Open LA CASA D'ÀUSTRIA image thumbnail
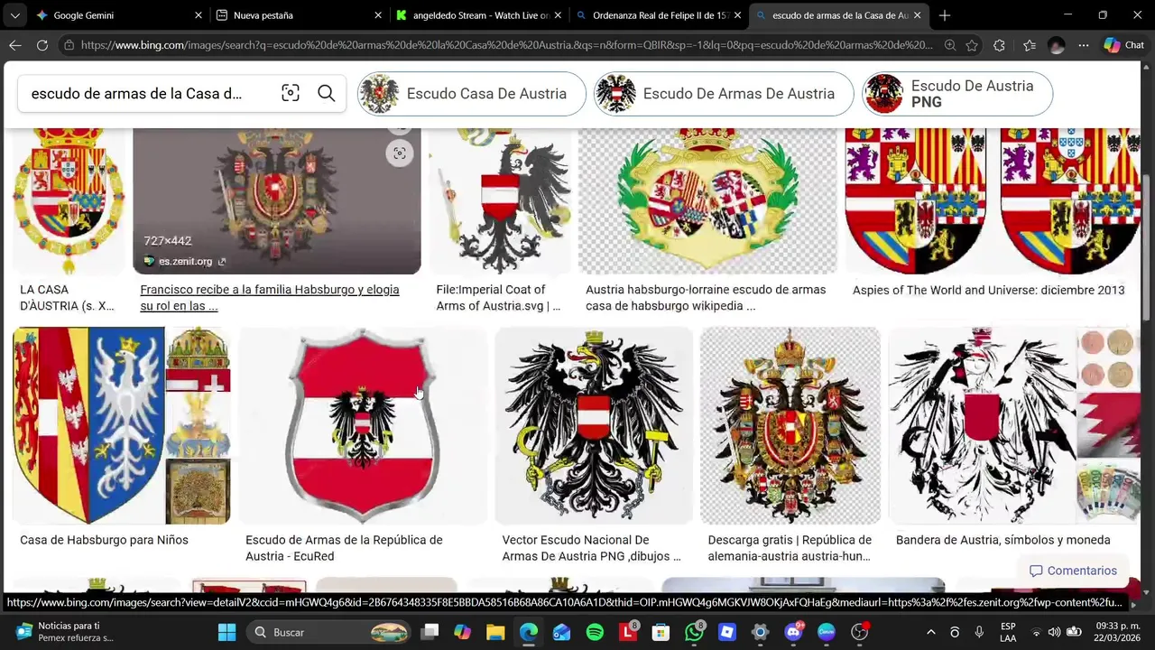Screen dimensions: 1155x650 pyautogui.click(x=69, y=200)
